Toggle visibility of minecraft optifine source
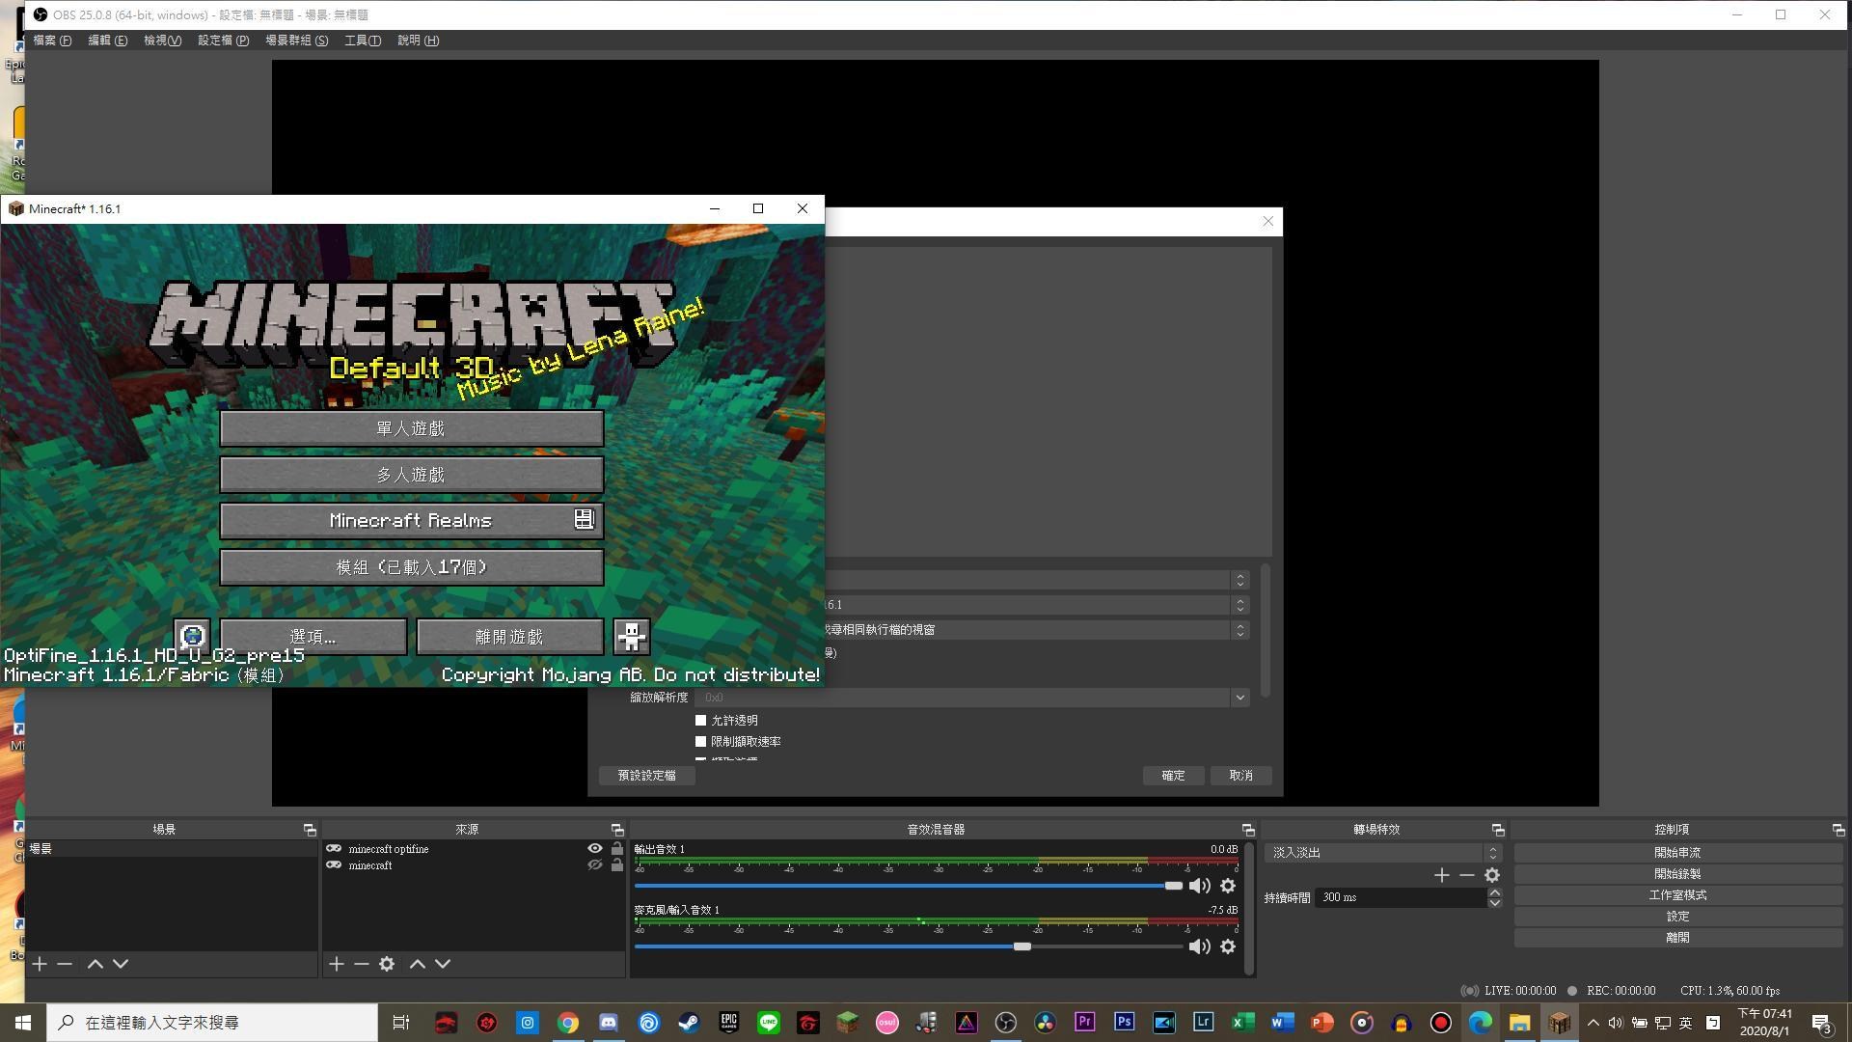 tap(595, 849)
